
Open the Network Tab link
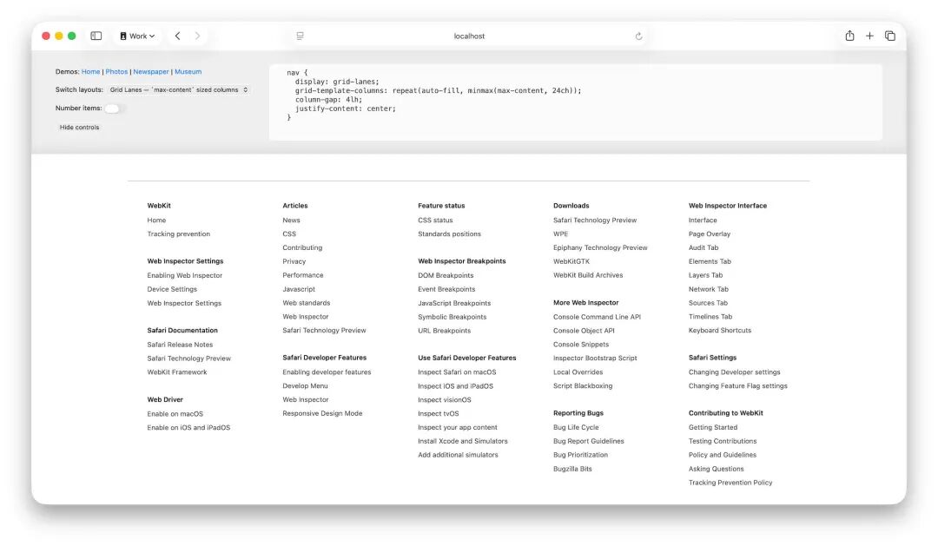click(x=709, y=289)
